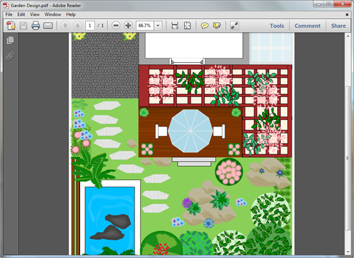Open the Window menu
The image size is (354, 258).
click(53, 14)
